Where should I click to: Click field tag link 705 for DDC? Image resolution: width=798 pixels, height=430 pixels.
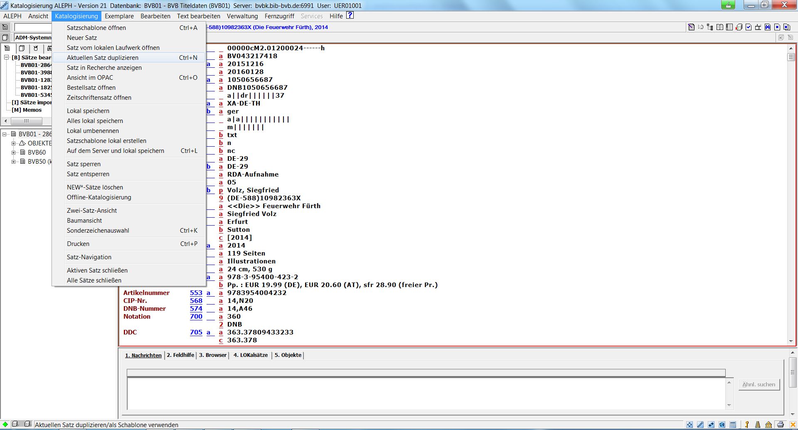coord(196,332)
